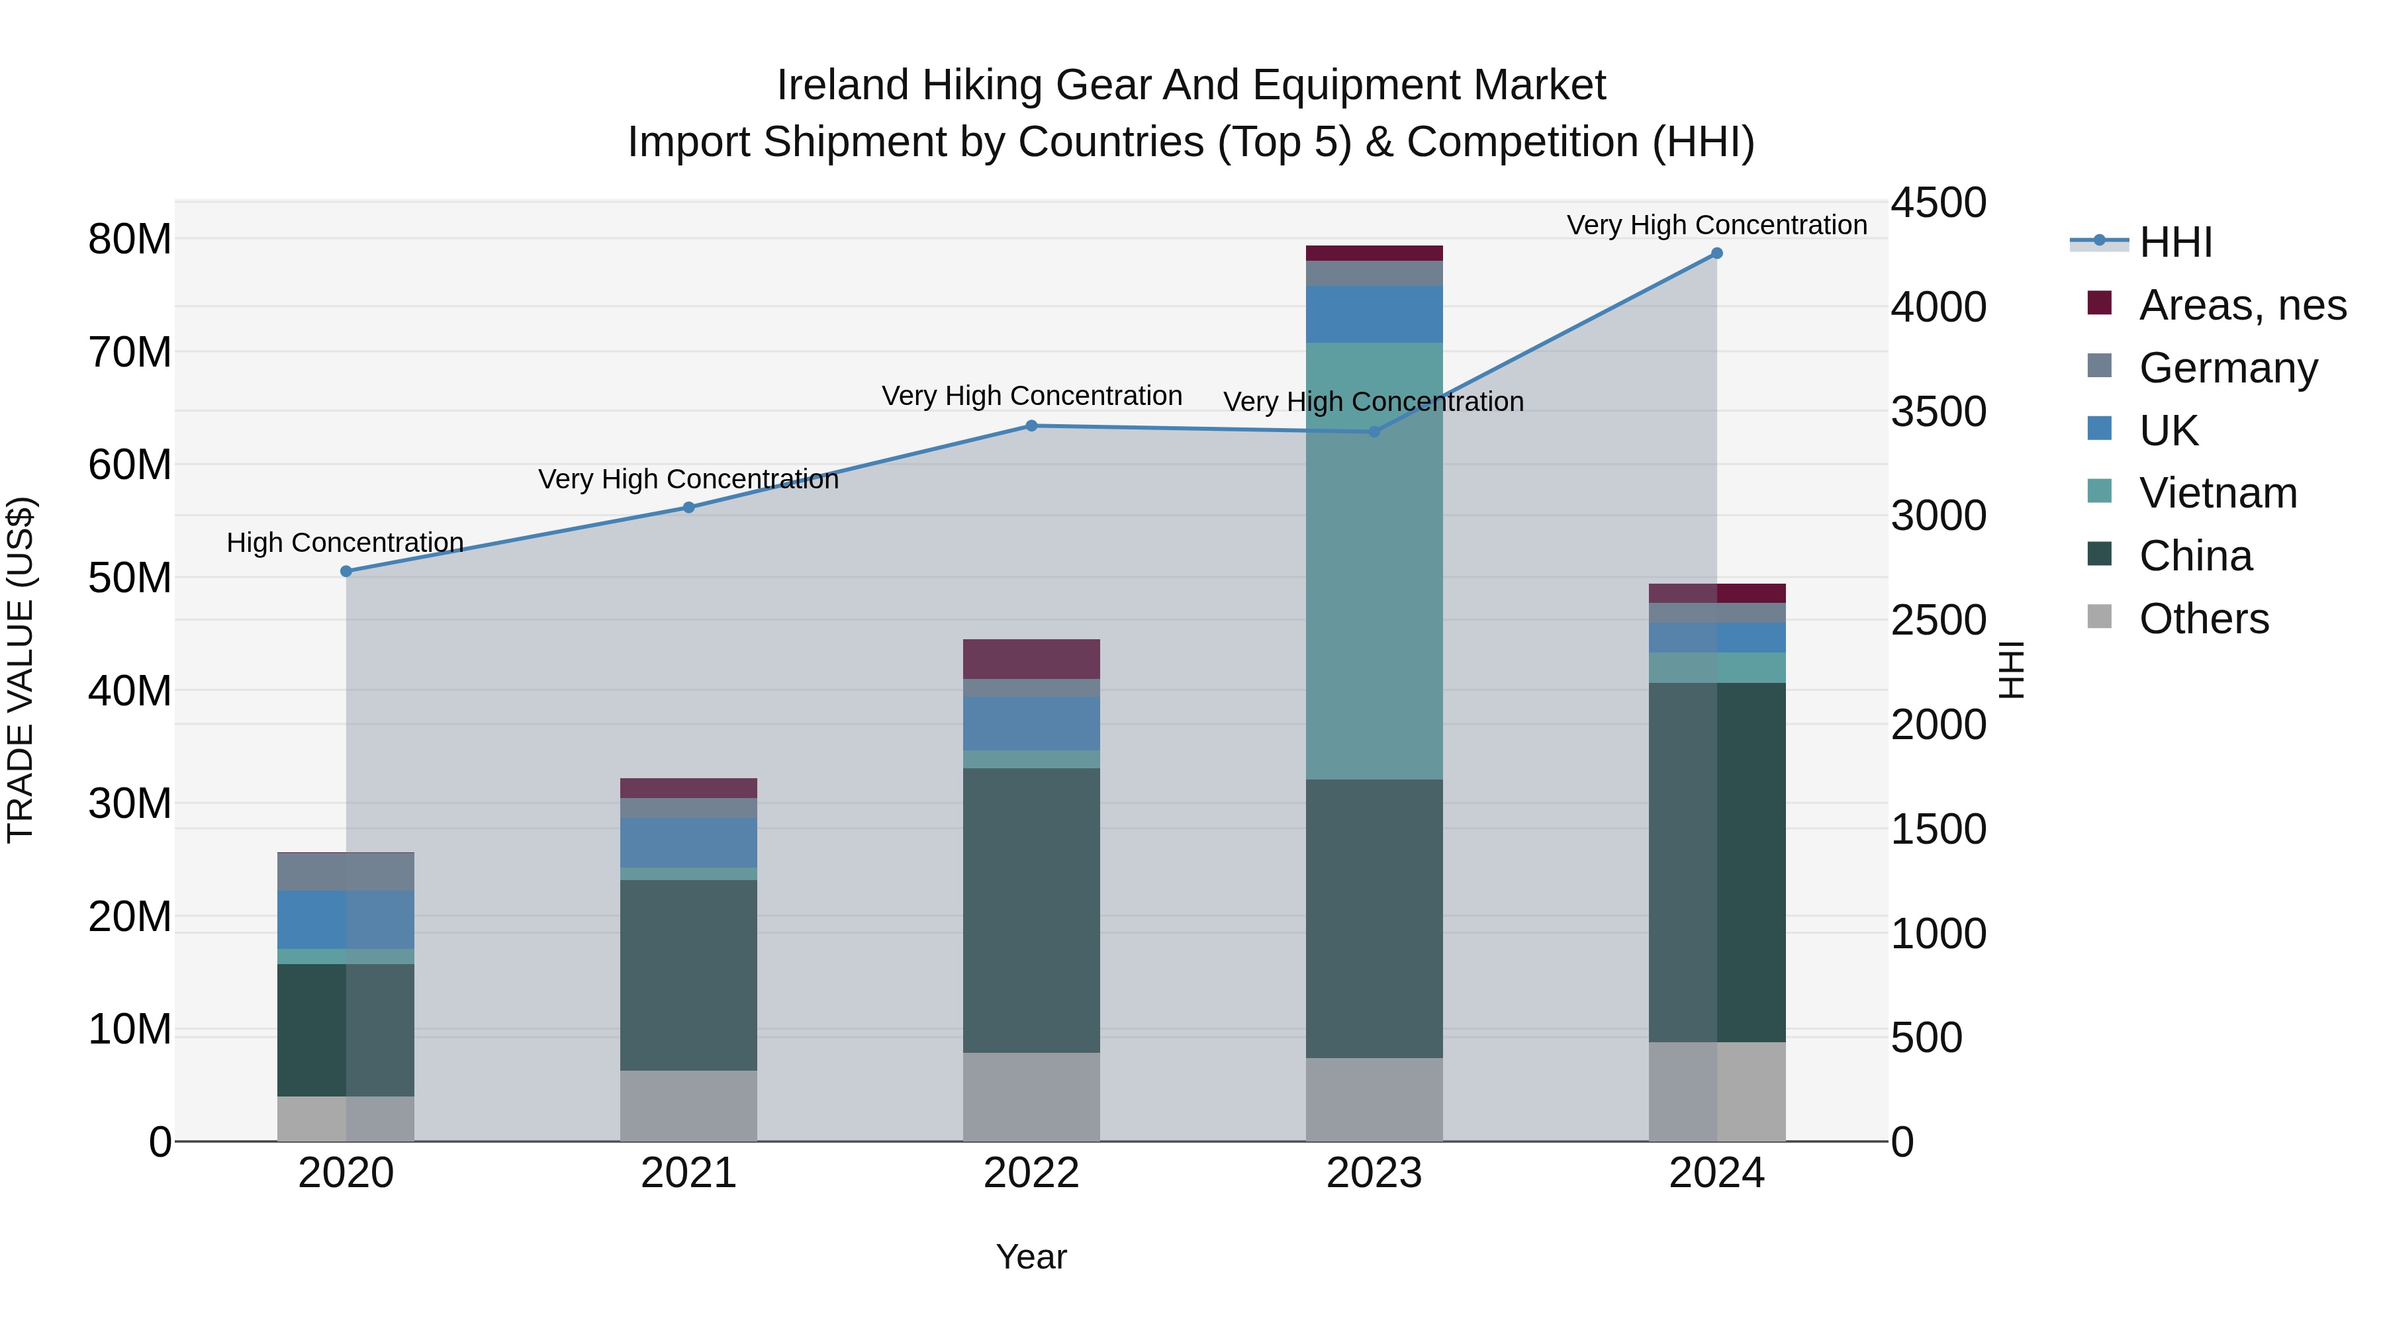Screen dimensions: 2383x1340
Task: Toggle the HHI legend entry
Action: (x=2141, y=242)
